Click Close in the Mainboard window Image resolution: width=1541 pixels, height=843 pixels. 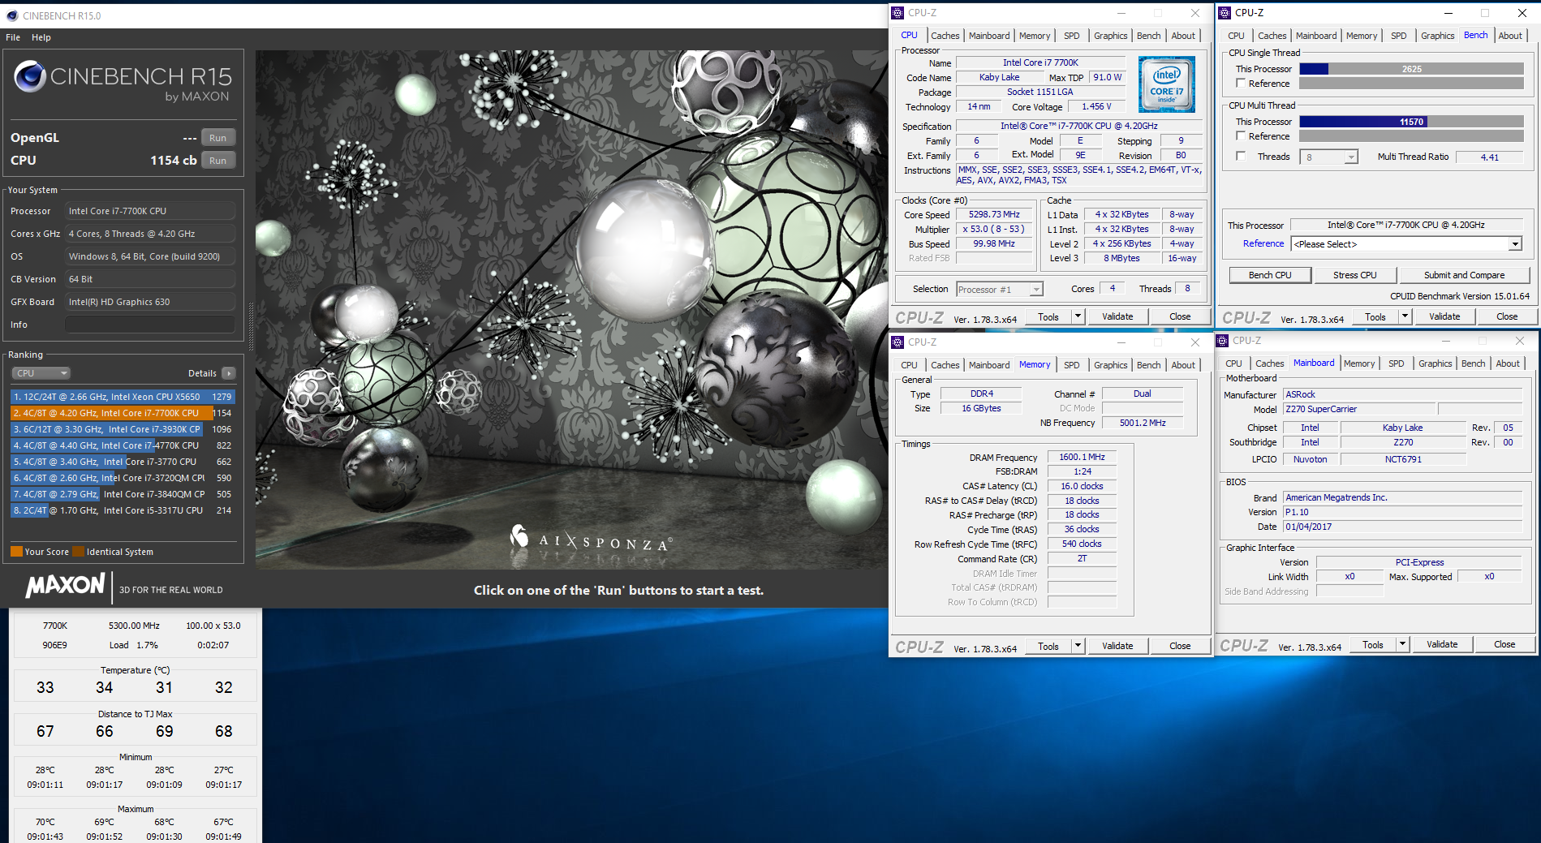coord(1504,644)
